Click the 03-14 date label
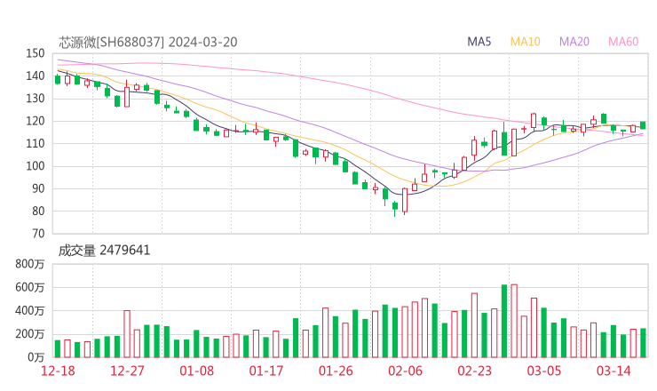The image size is (657, 391). coord(613,371)
